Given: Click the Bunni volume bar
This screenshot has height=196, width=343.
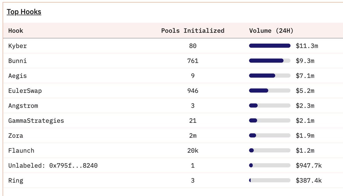Looking at the screenshot, I should (270, 61).
